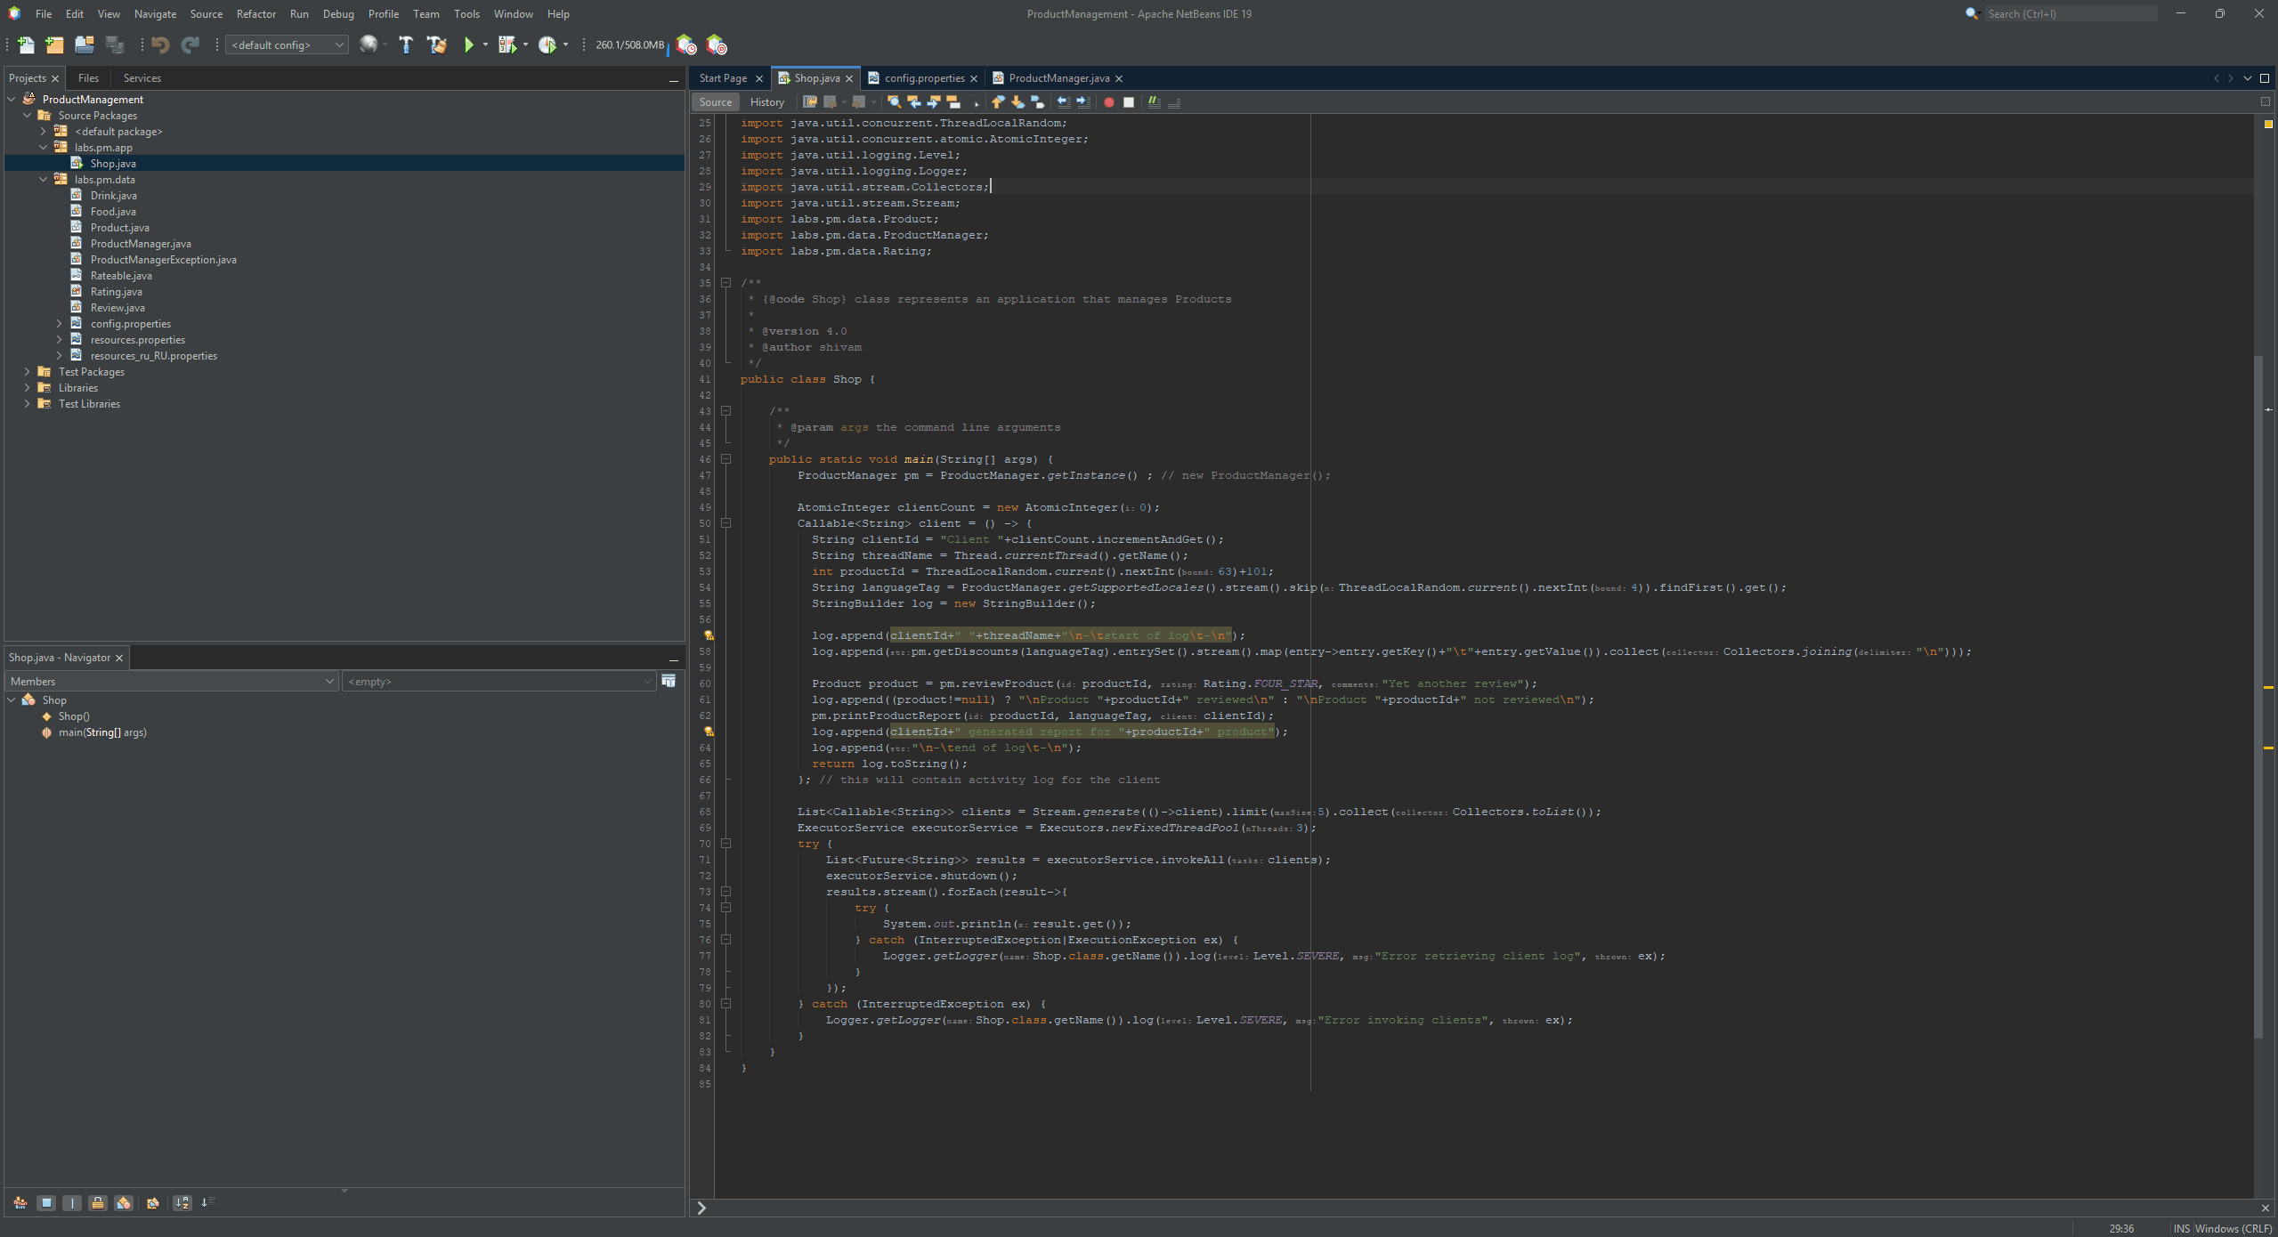Close the Start Page tab

(x=758, y=78)
